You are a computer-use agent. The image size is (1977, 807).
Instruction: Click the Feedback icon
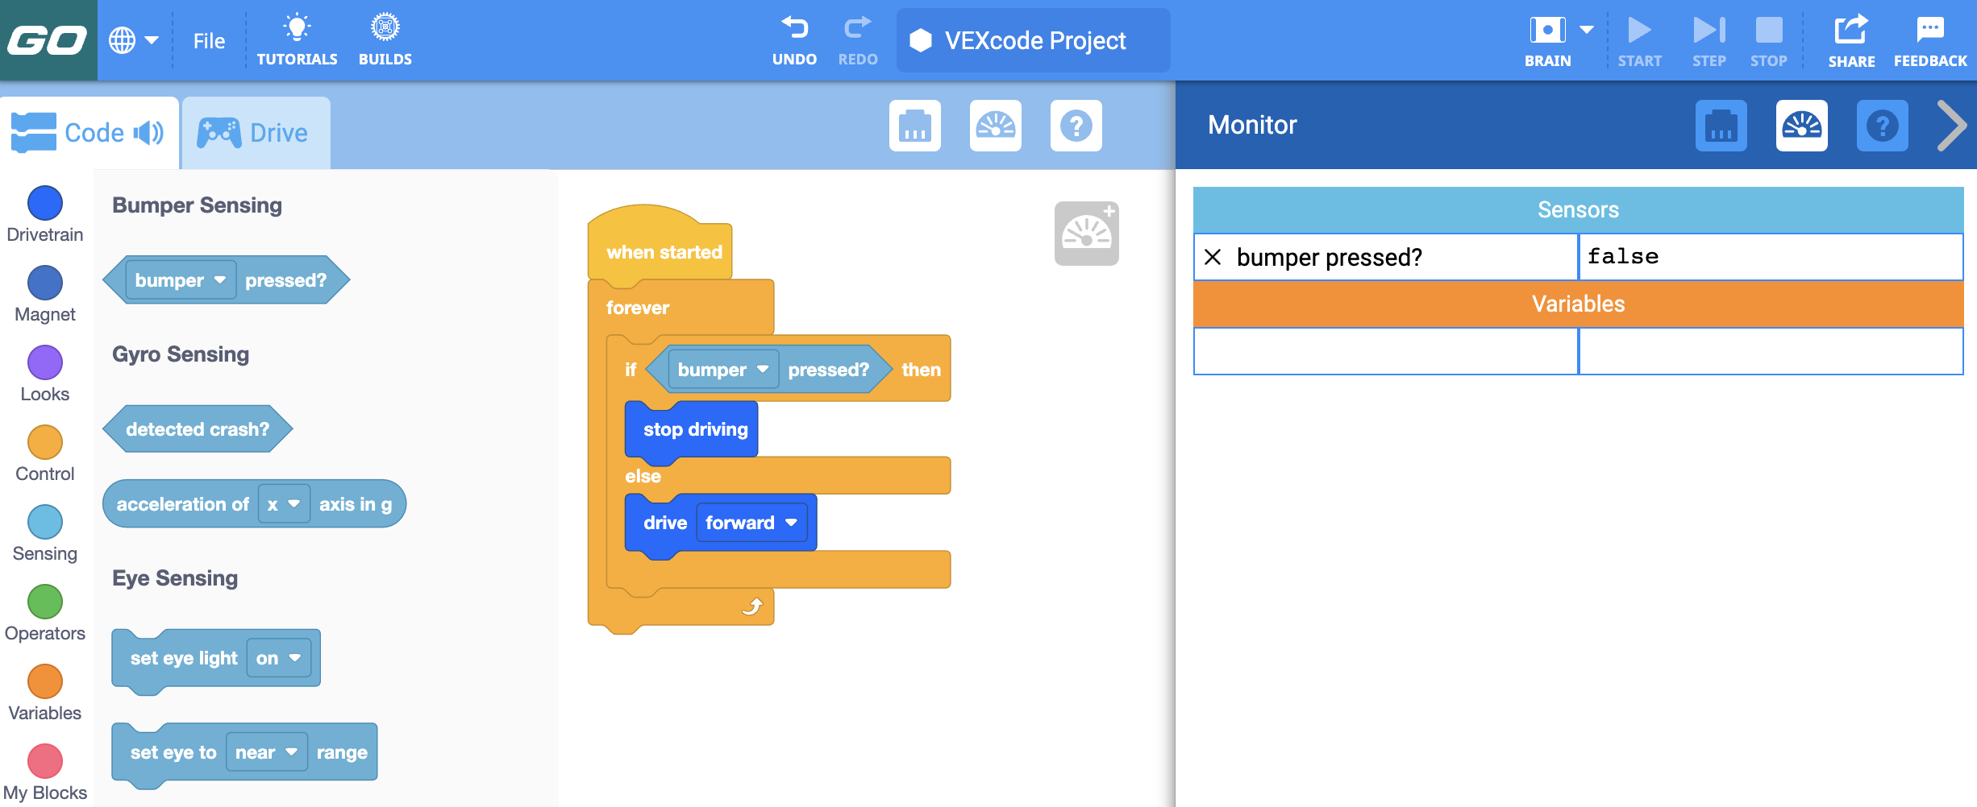coord(1930,32)
